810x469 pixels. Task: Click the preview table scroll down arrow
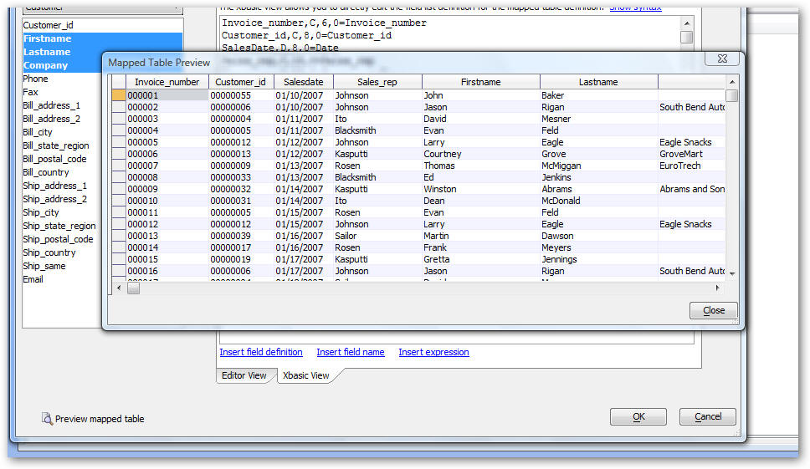731,274
